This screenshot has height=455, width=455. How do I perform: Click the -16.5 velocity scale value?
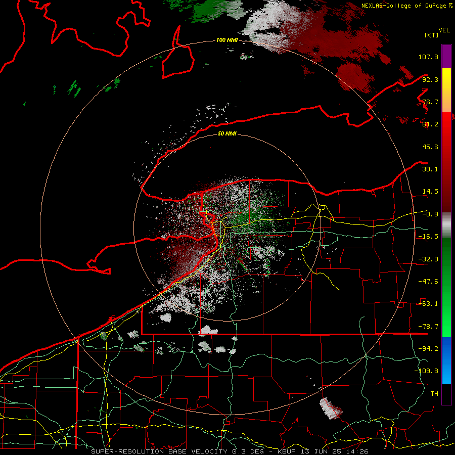pos(428,237)
